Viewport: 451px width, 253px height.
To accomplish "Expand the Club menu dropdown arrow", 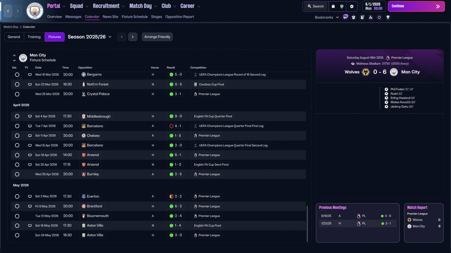I will (x=174, y=6).
